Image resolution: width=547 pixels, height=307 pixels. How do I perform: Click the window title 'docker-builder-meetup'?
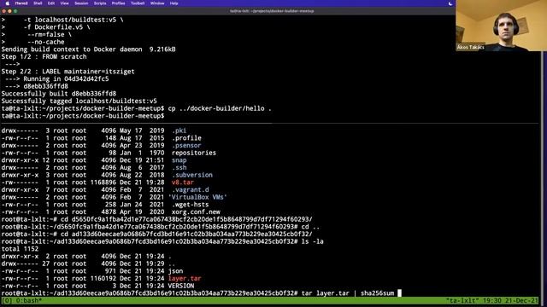(x=272, y=11)
